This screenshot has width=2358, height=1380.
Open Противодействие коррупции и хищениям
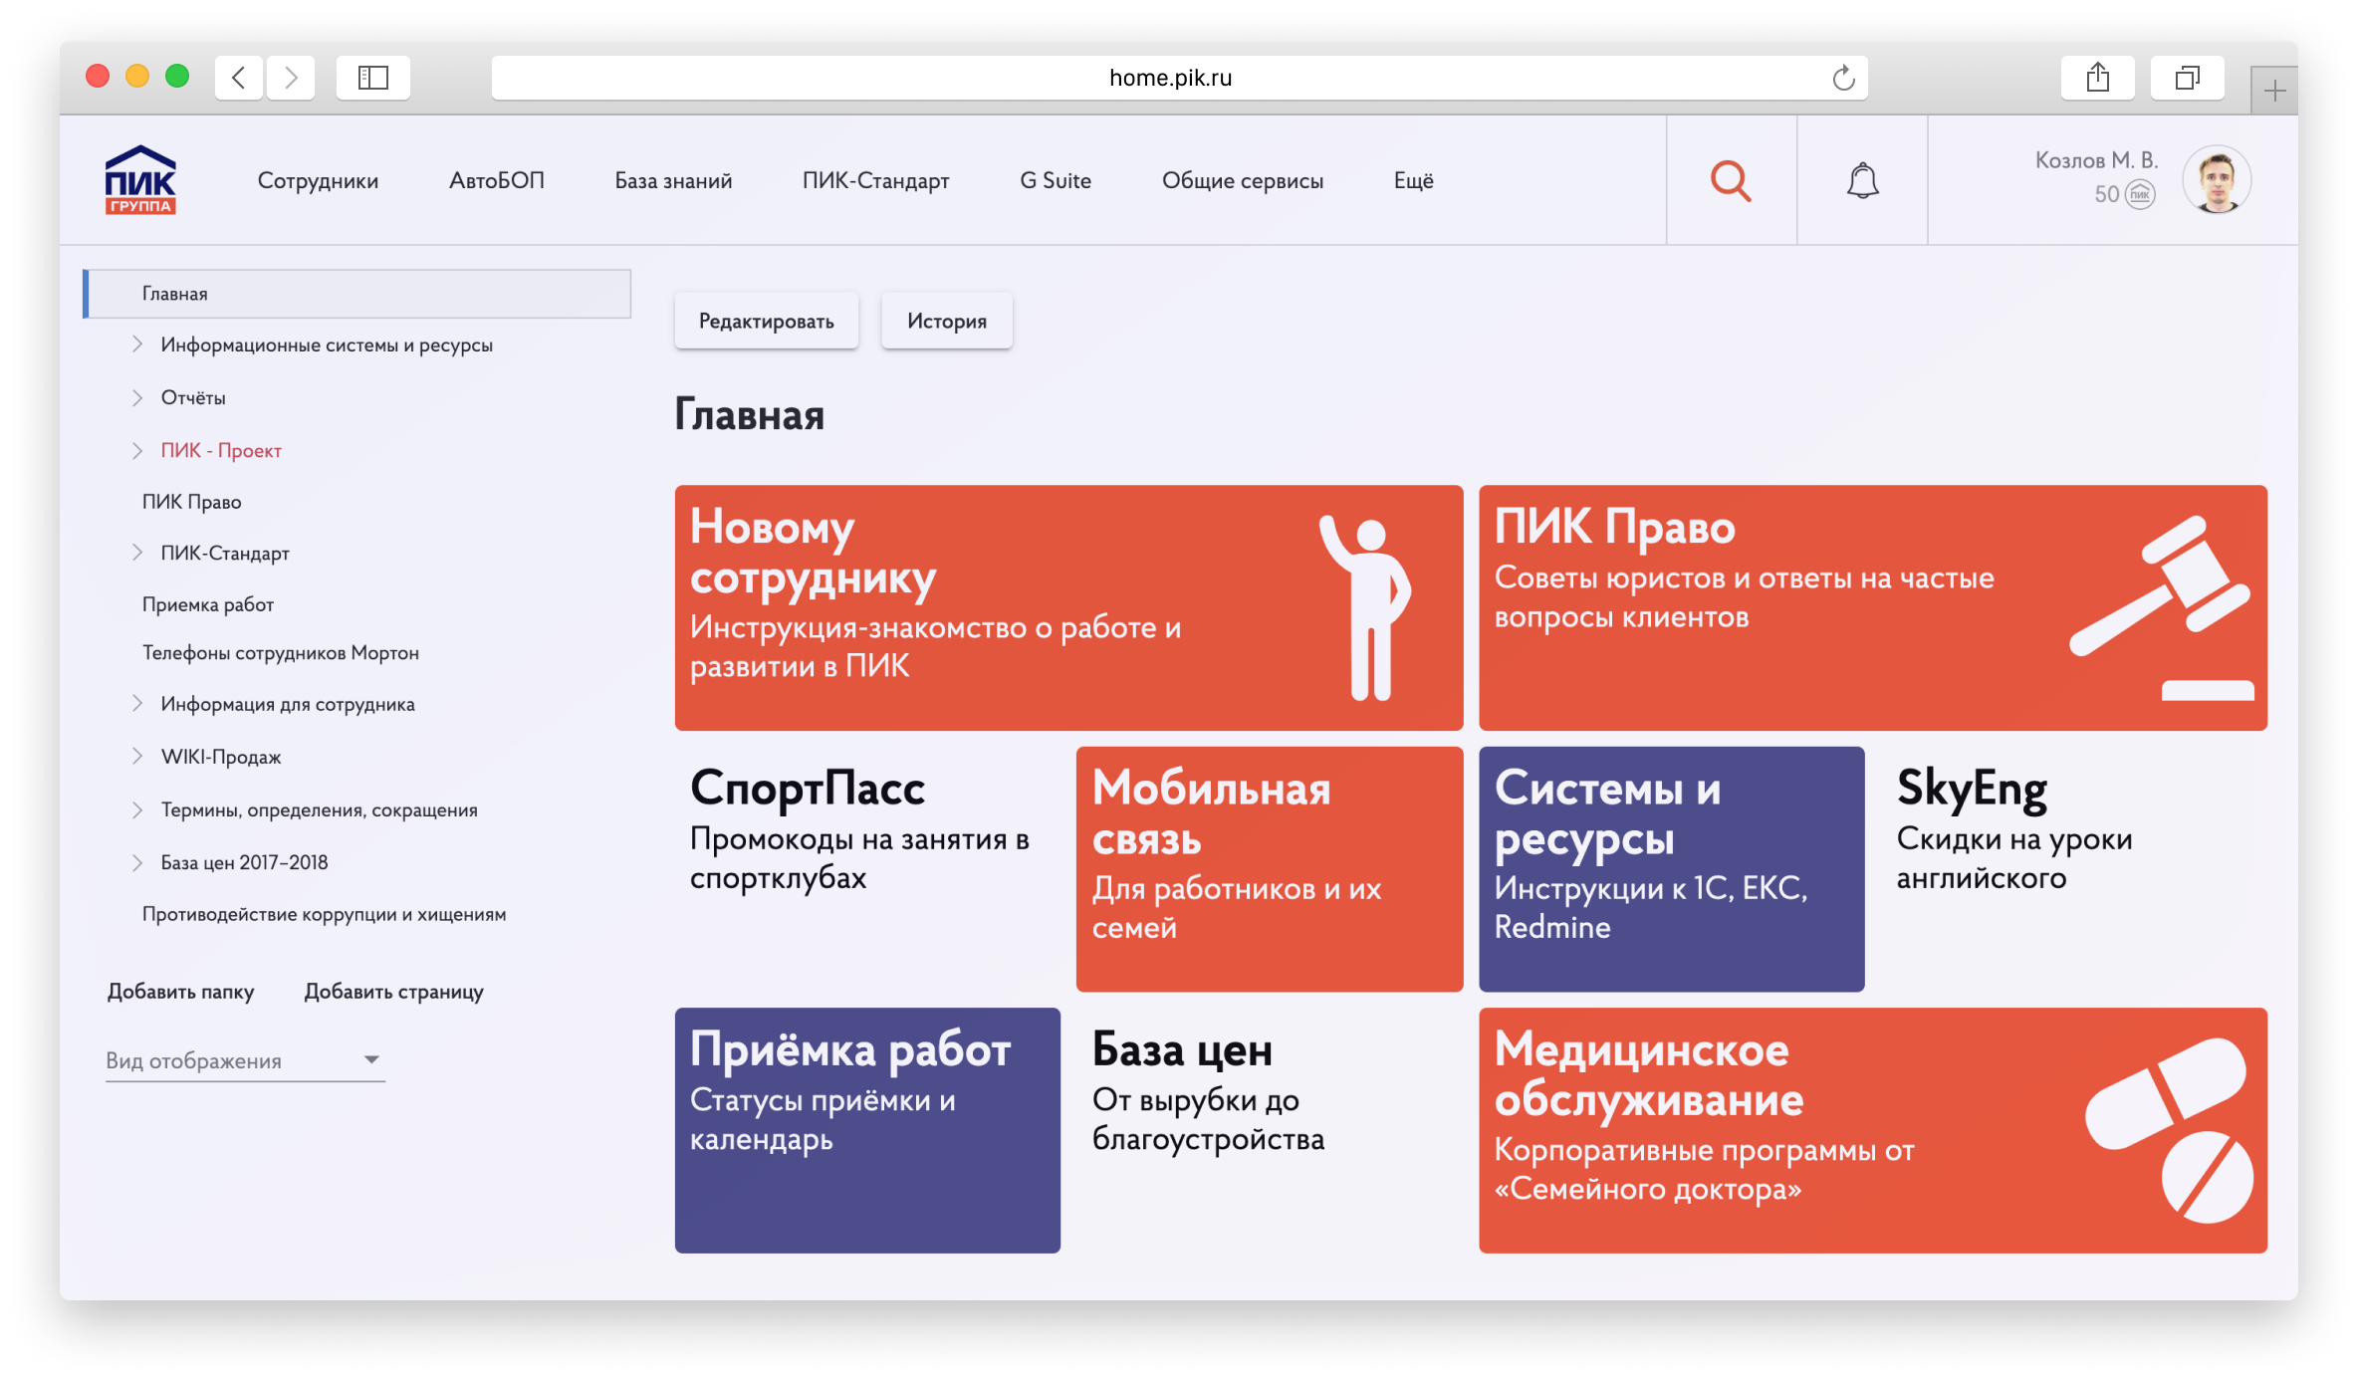tap(324, 914)
